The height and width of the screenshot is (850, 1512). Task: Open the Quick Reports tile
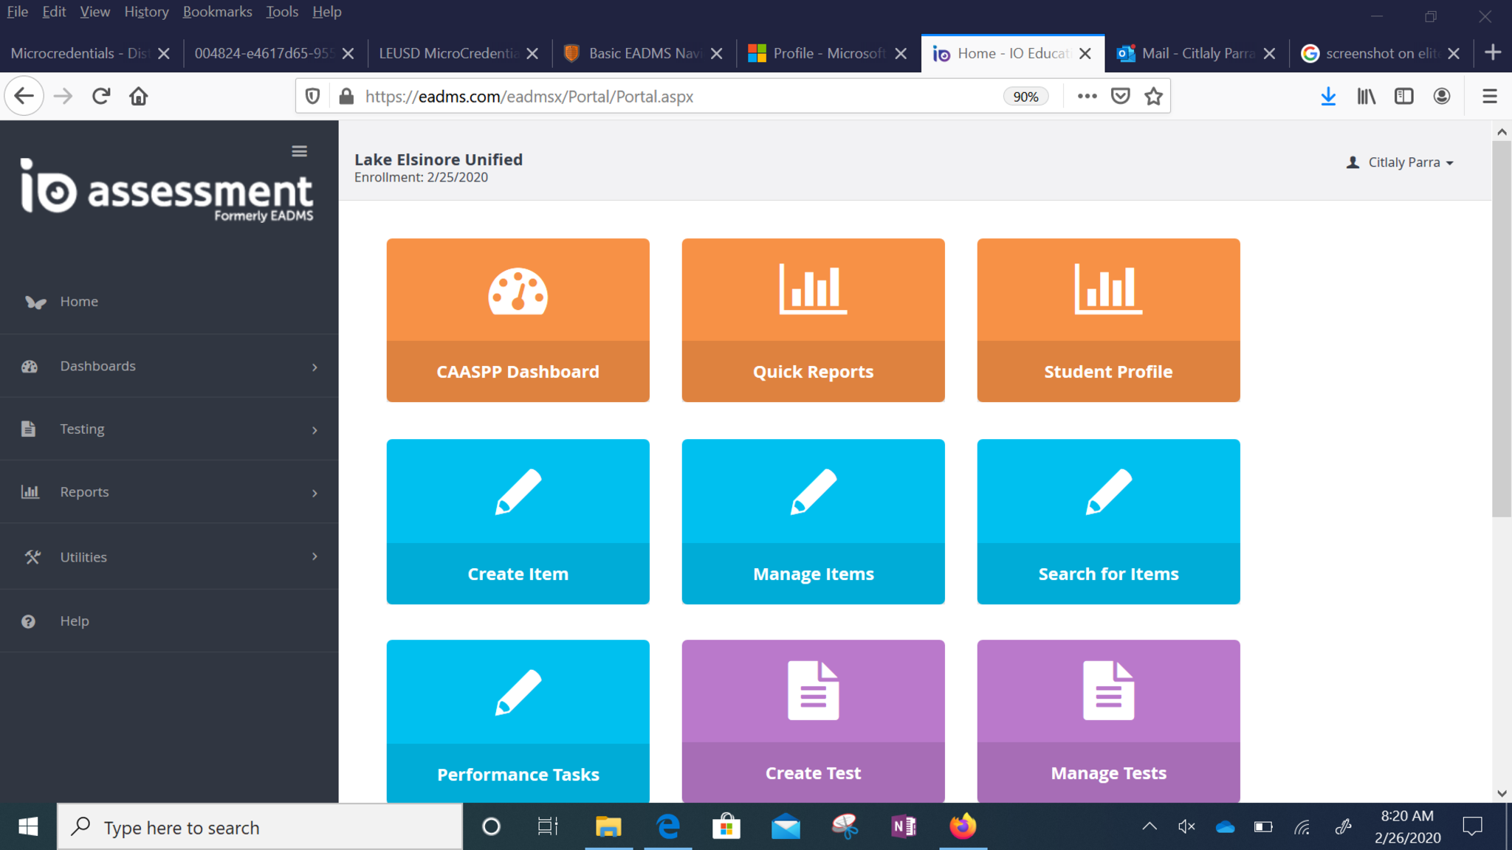tap(813, 319)
